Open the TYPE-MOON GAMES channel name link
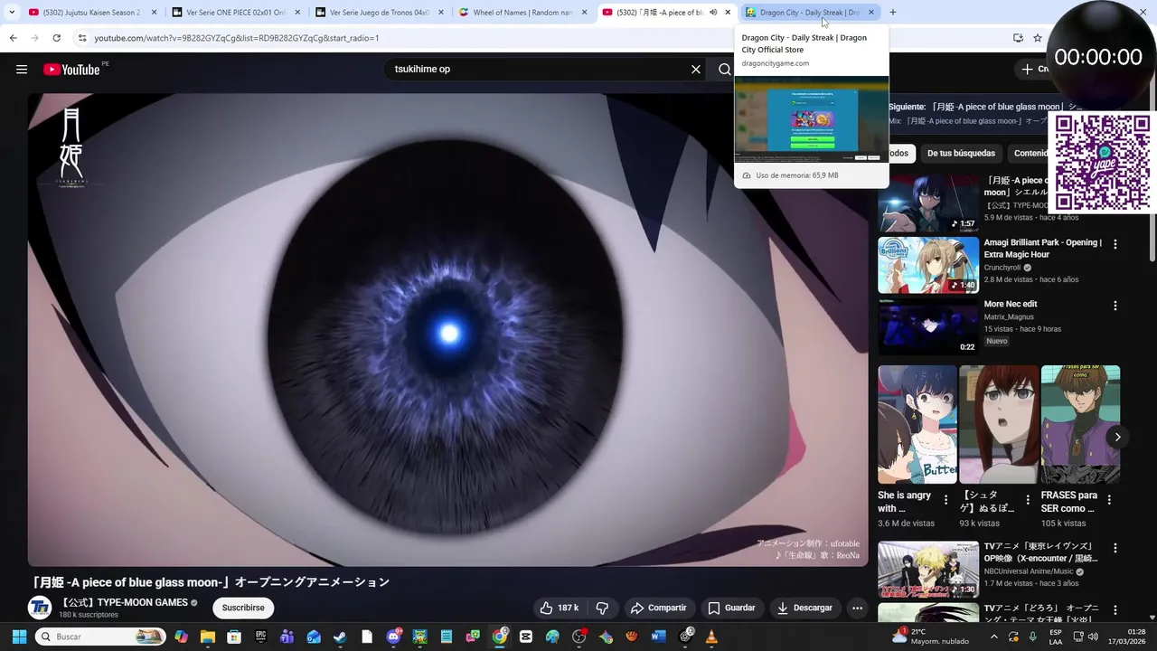 click(124, 602)
